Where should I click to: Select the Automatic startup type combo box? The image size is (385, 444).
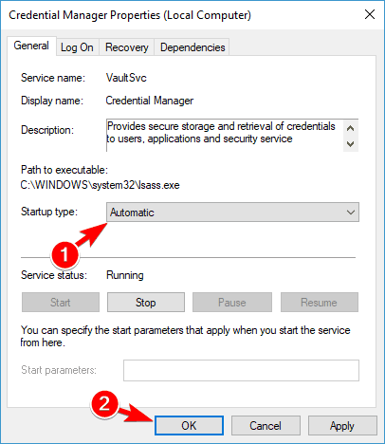232,213
